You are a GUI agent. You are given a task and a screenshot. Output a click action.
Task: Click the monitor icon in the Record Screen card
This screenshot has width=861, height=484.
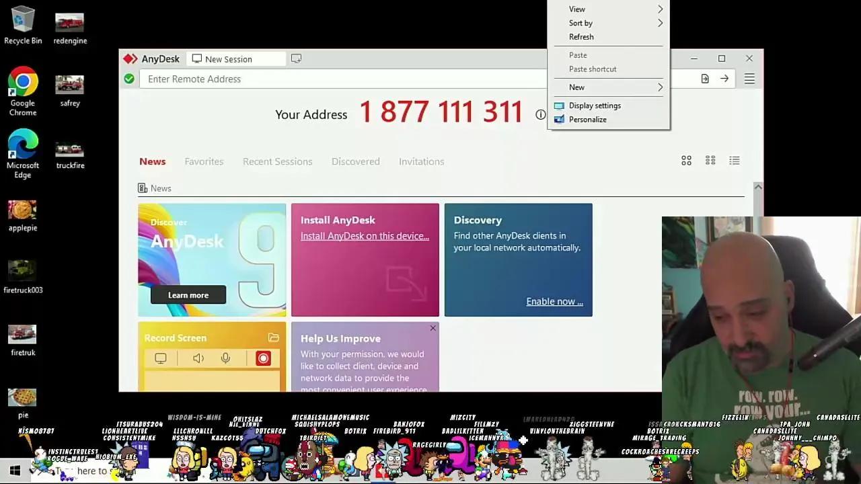coord(161,358)
